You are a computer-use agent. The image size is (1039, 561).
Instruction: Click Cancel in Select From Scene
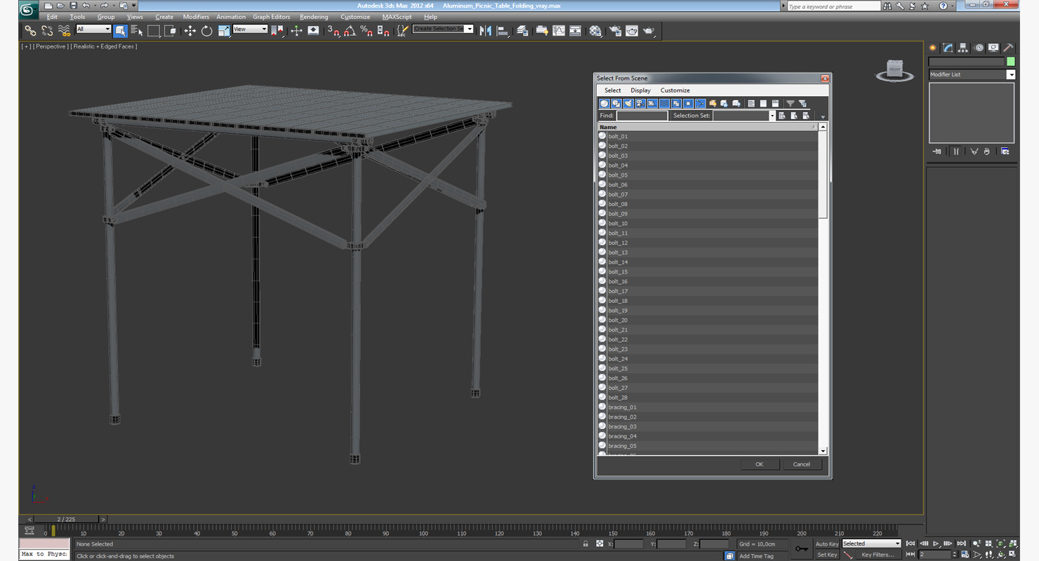point(802,464)
